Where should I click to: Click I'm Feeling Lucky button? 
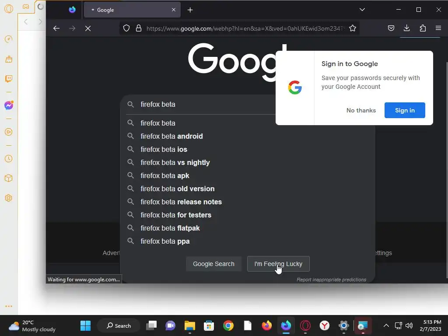278,264
